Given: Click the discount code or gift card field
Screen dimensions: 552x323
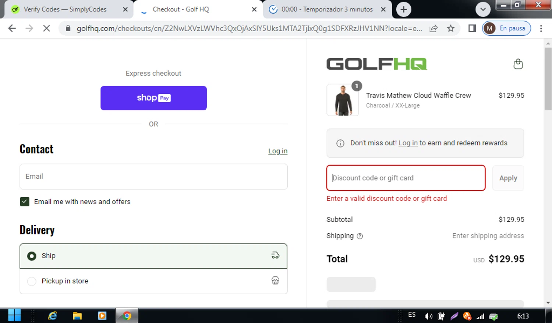Looking at the screenshot, I should [406, 178].
